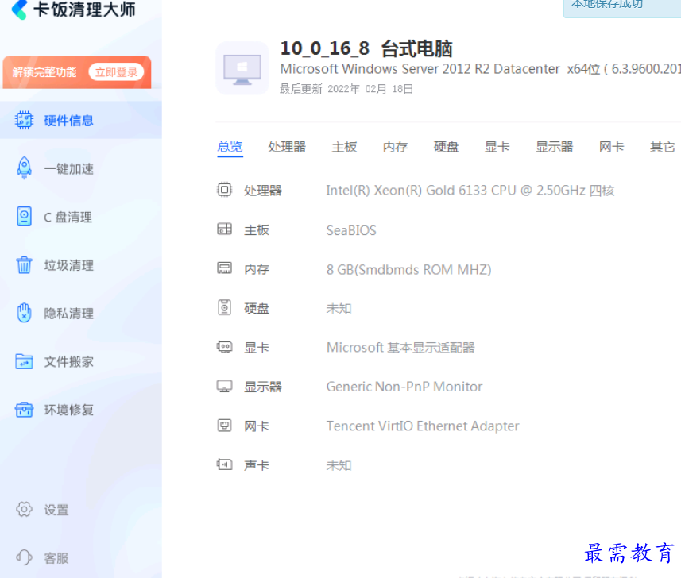The height and width of the screenshot is (578, 681).
Task: Click the hardware info chip icon
Action: click(24, 121)
